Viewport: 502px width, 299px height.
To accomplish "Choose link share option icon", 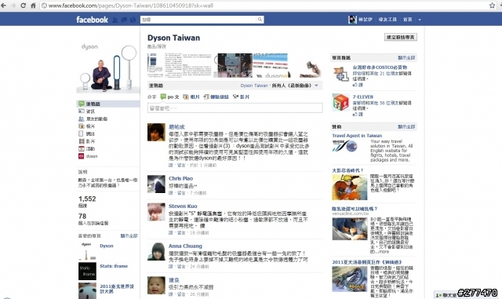I will [x=206, y=97].
